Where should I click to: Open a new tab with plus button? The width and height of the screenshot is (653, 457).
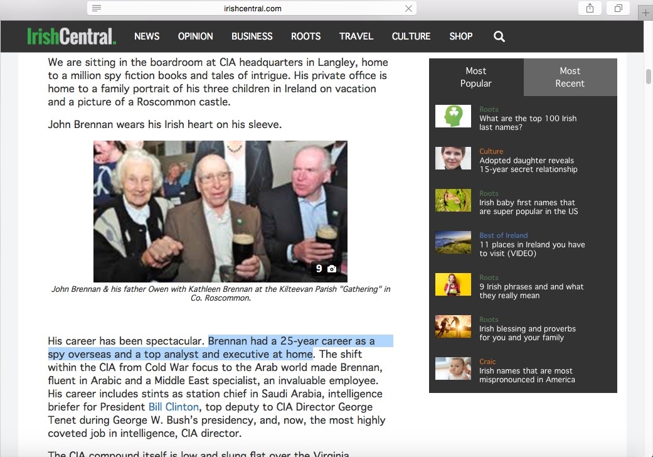tap(645, 13)
